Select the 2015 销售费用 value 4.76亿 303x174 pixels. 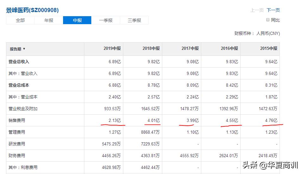(271, 120)
